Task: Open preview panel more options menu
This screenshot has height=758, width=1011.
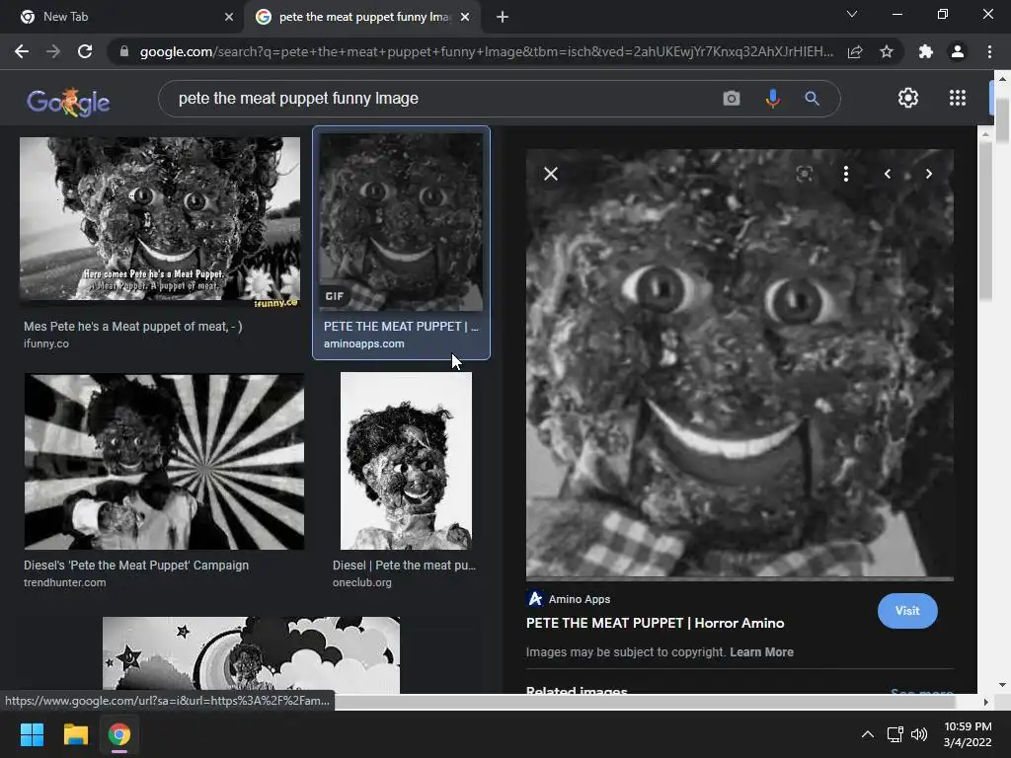Action: coord(846,174)
